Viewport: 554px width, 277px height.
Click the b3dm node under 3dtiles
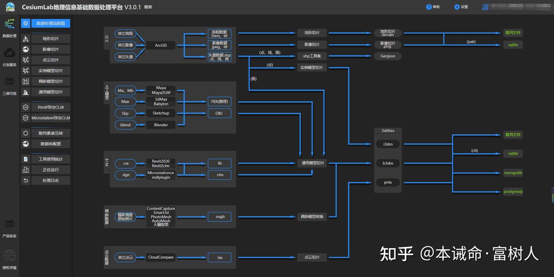tap(388, 163)
